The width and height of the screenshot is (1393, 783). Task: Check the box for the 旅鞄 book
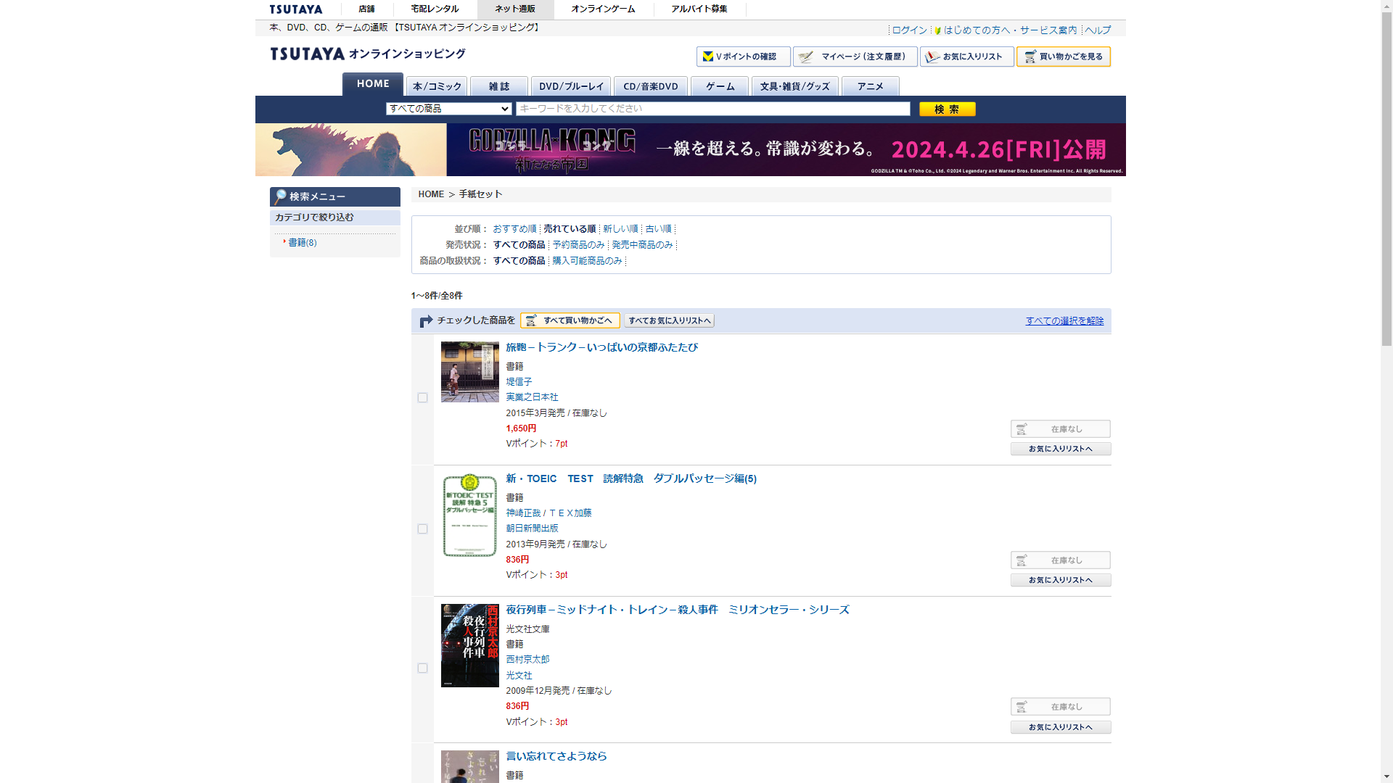pos(422,398)
